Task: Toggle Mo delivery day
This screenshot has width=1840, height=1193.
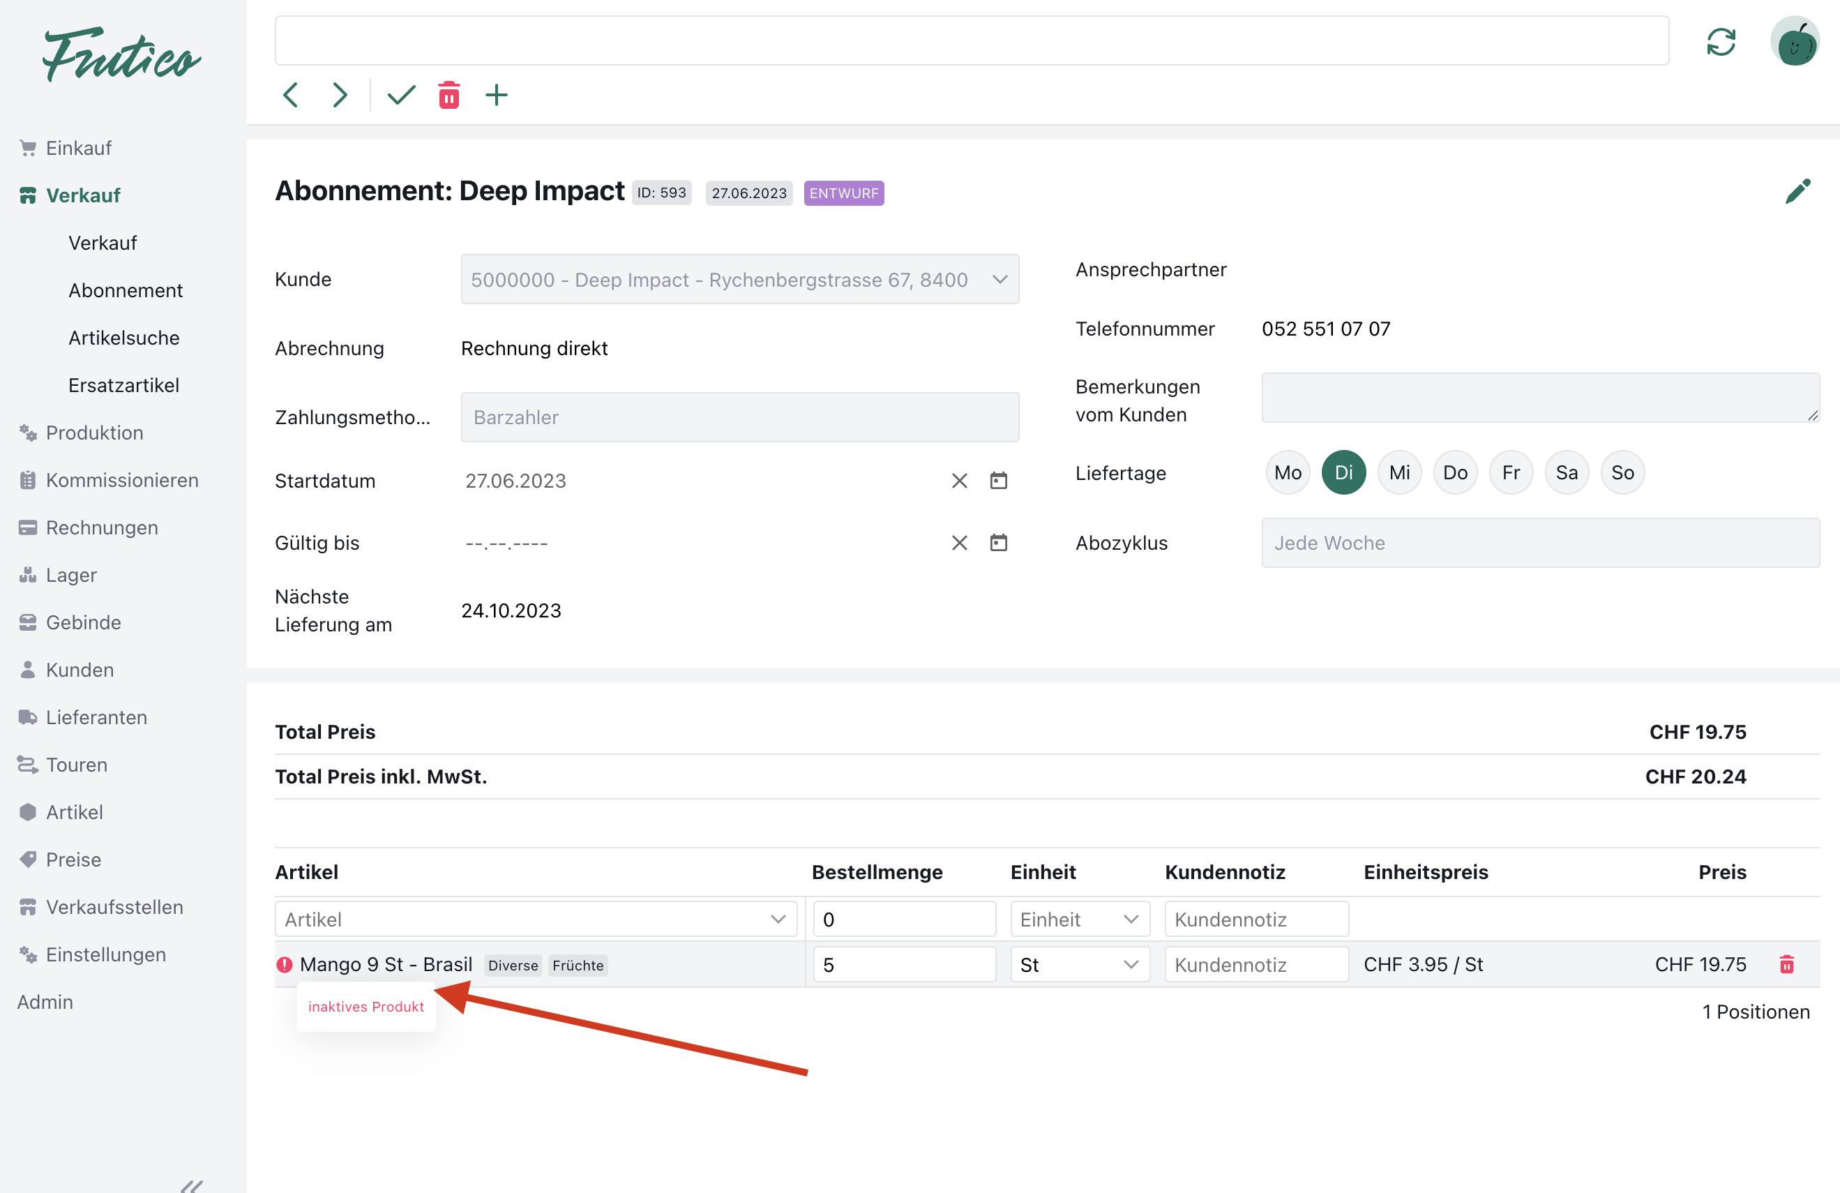Action: tap(1287, 472)
